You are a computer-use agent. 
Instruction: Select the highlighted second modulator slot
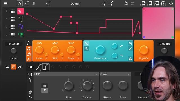46,67
